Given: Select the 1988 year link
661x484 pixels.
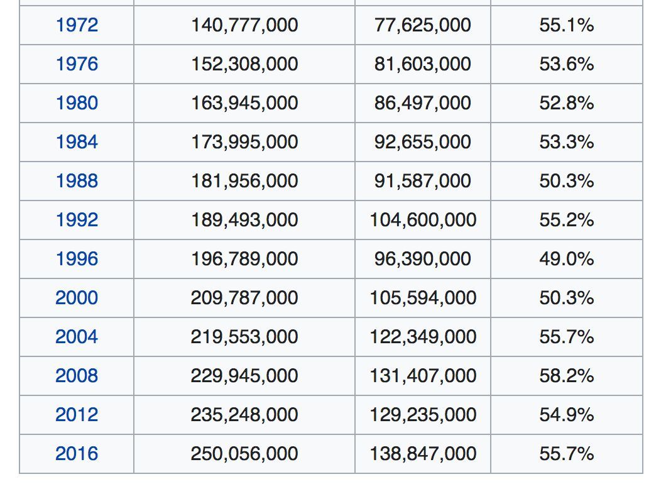Looking at the screenshot, I should pos(77,181).
